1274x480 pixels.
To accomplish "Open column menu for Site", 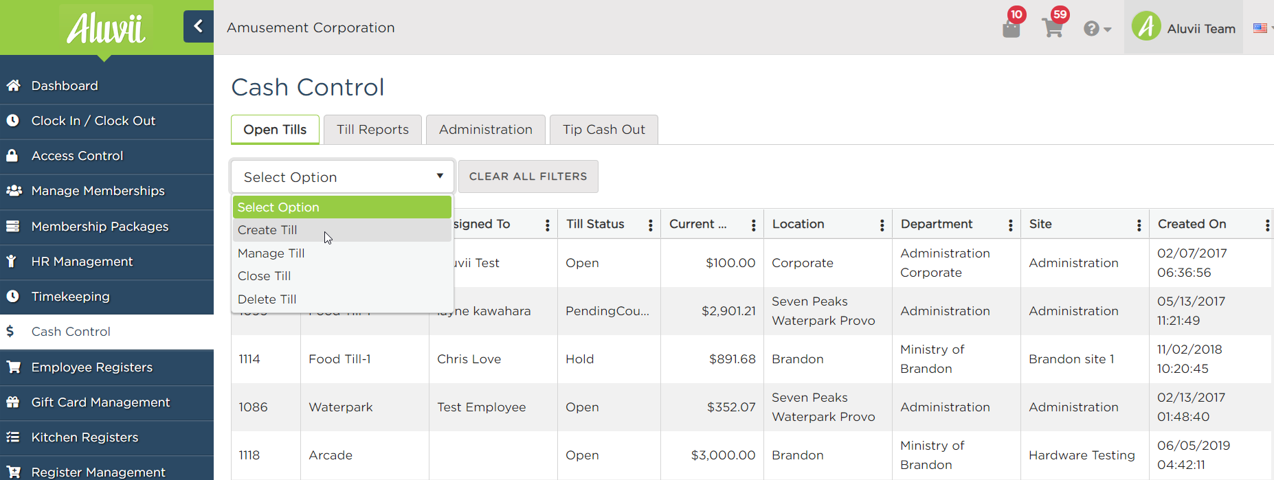I will coord(1139,225).
